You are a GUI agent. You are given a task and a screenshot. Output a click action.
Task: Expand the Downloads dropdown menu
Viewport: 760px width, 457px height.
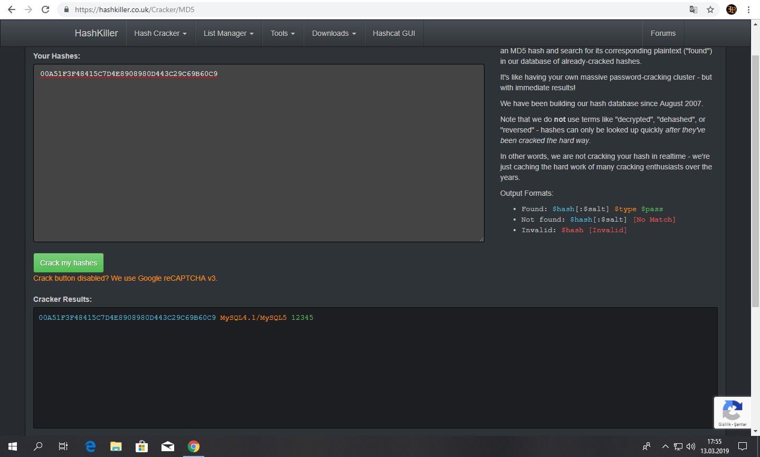pos(334,33)
